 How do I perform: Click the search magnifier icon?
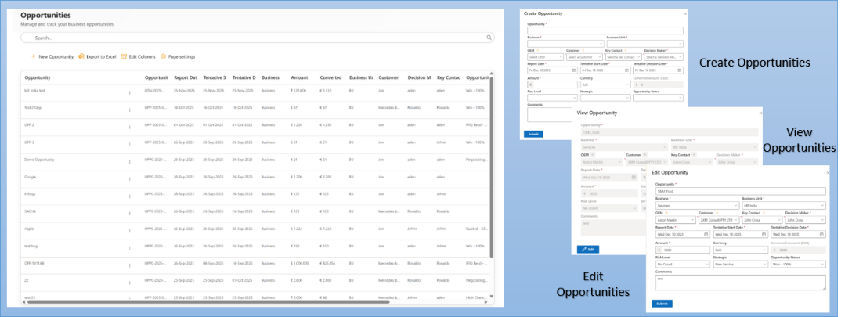point(489,38)
